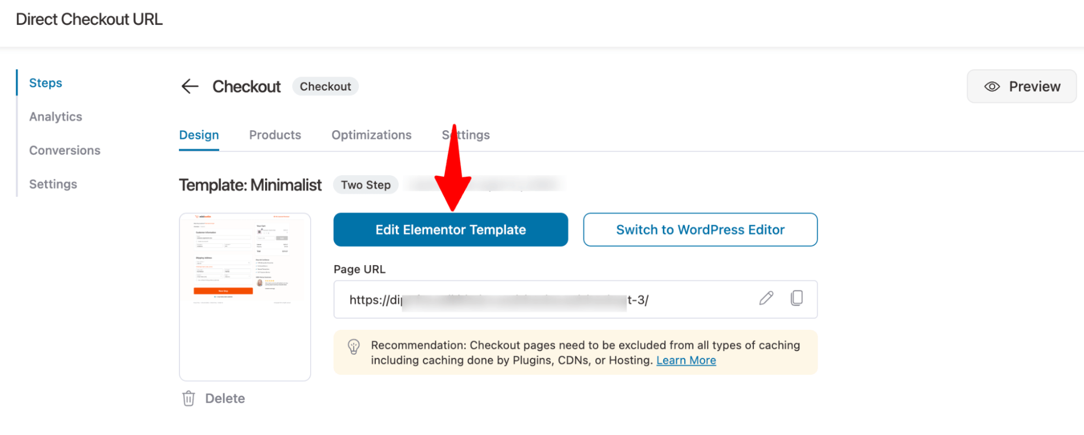Open the Design tab
The height and width of the screenshot is (435, 1084).
pos(199,135)
